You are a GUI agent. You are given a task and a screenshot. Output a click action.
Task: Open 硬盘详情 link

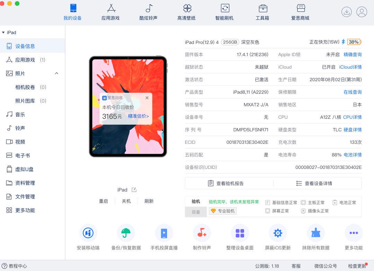tap(353, 130)
